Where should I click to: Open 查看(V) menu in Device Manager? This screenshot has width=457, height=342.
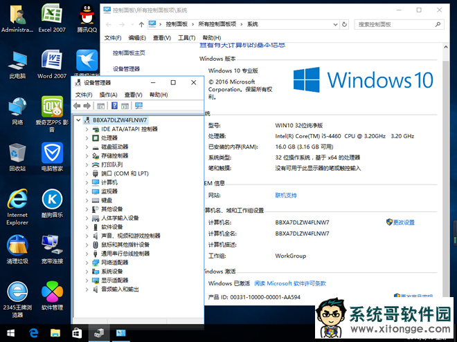[133, 95]
